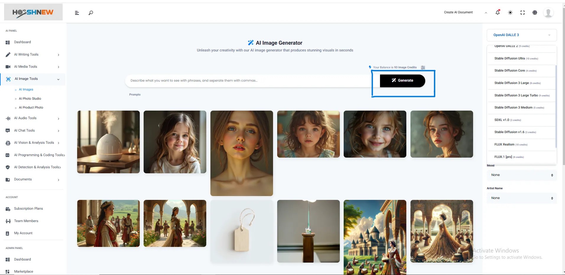Collapse AI Image Tools chevron
The height and width of the screenshot is (275, 565).
58,79
